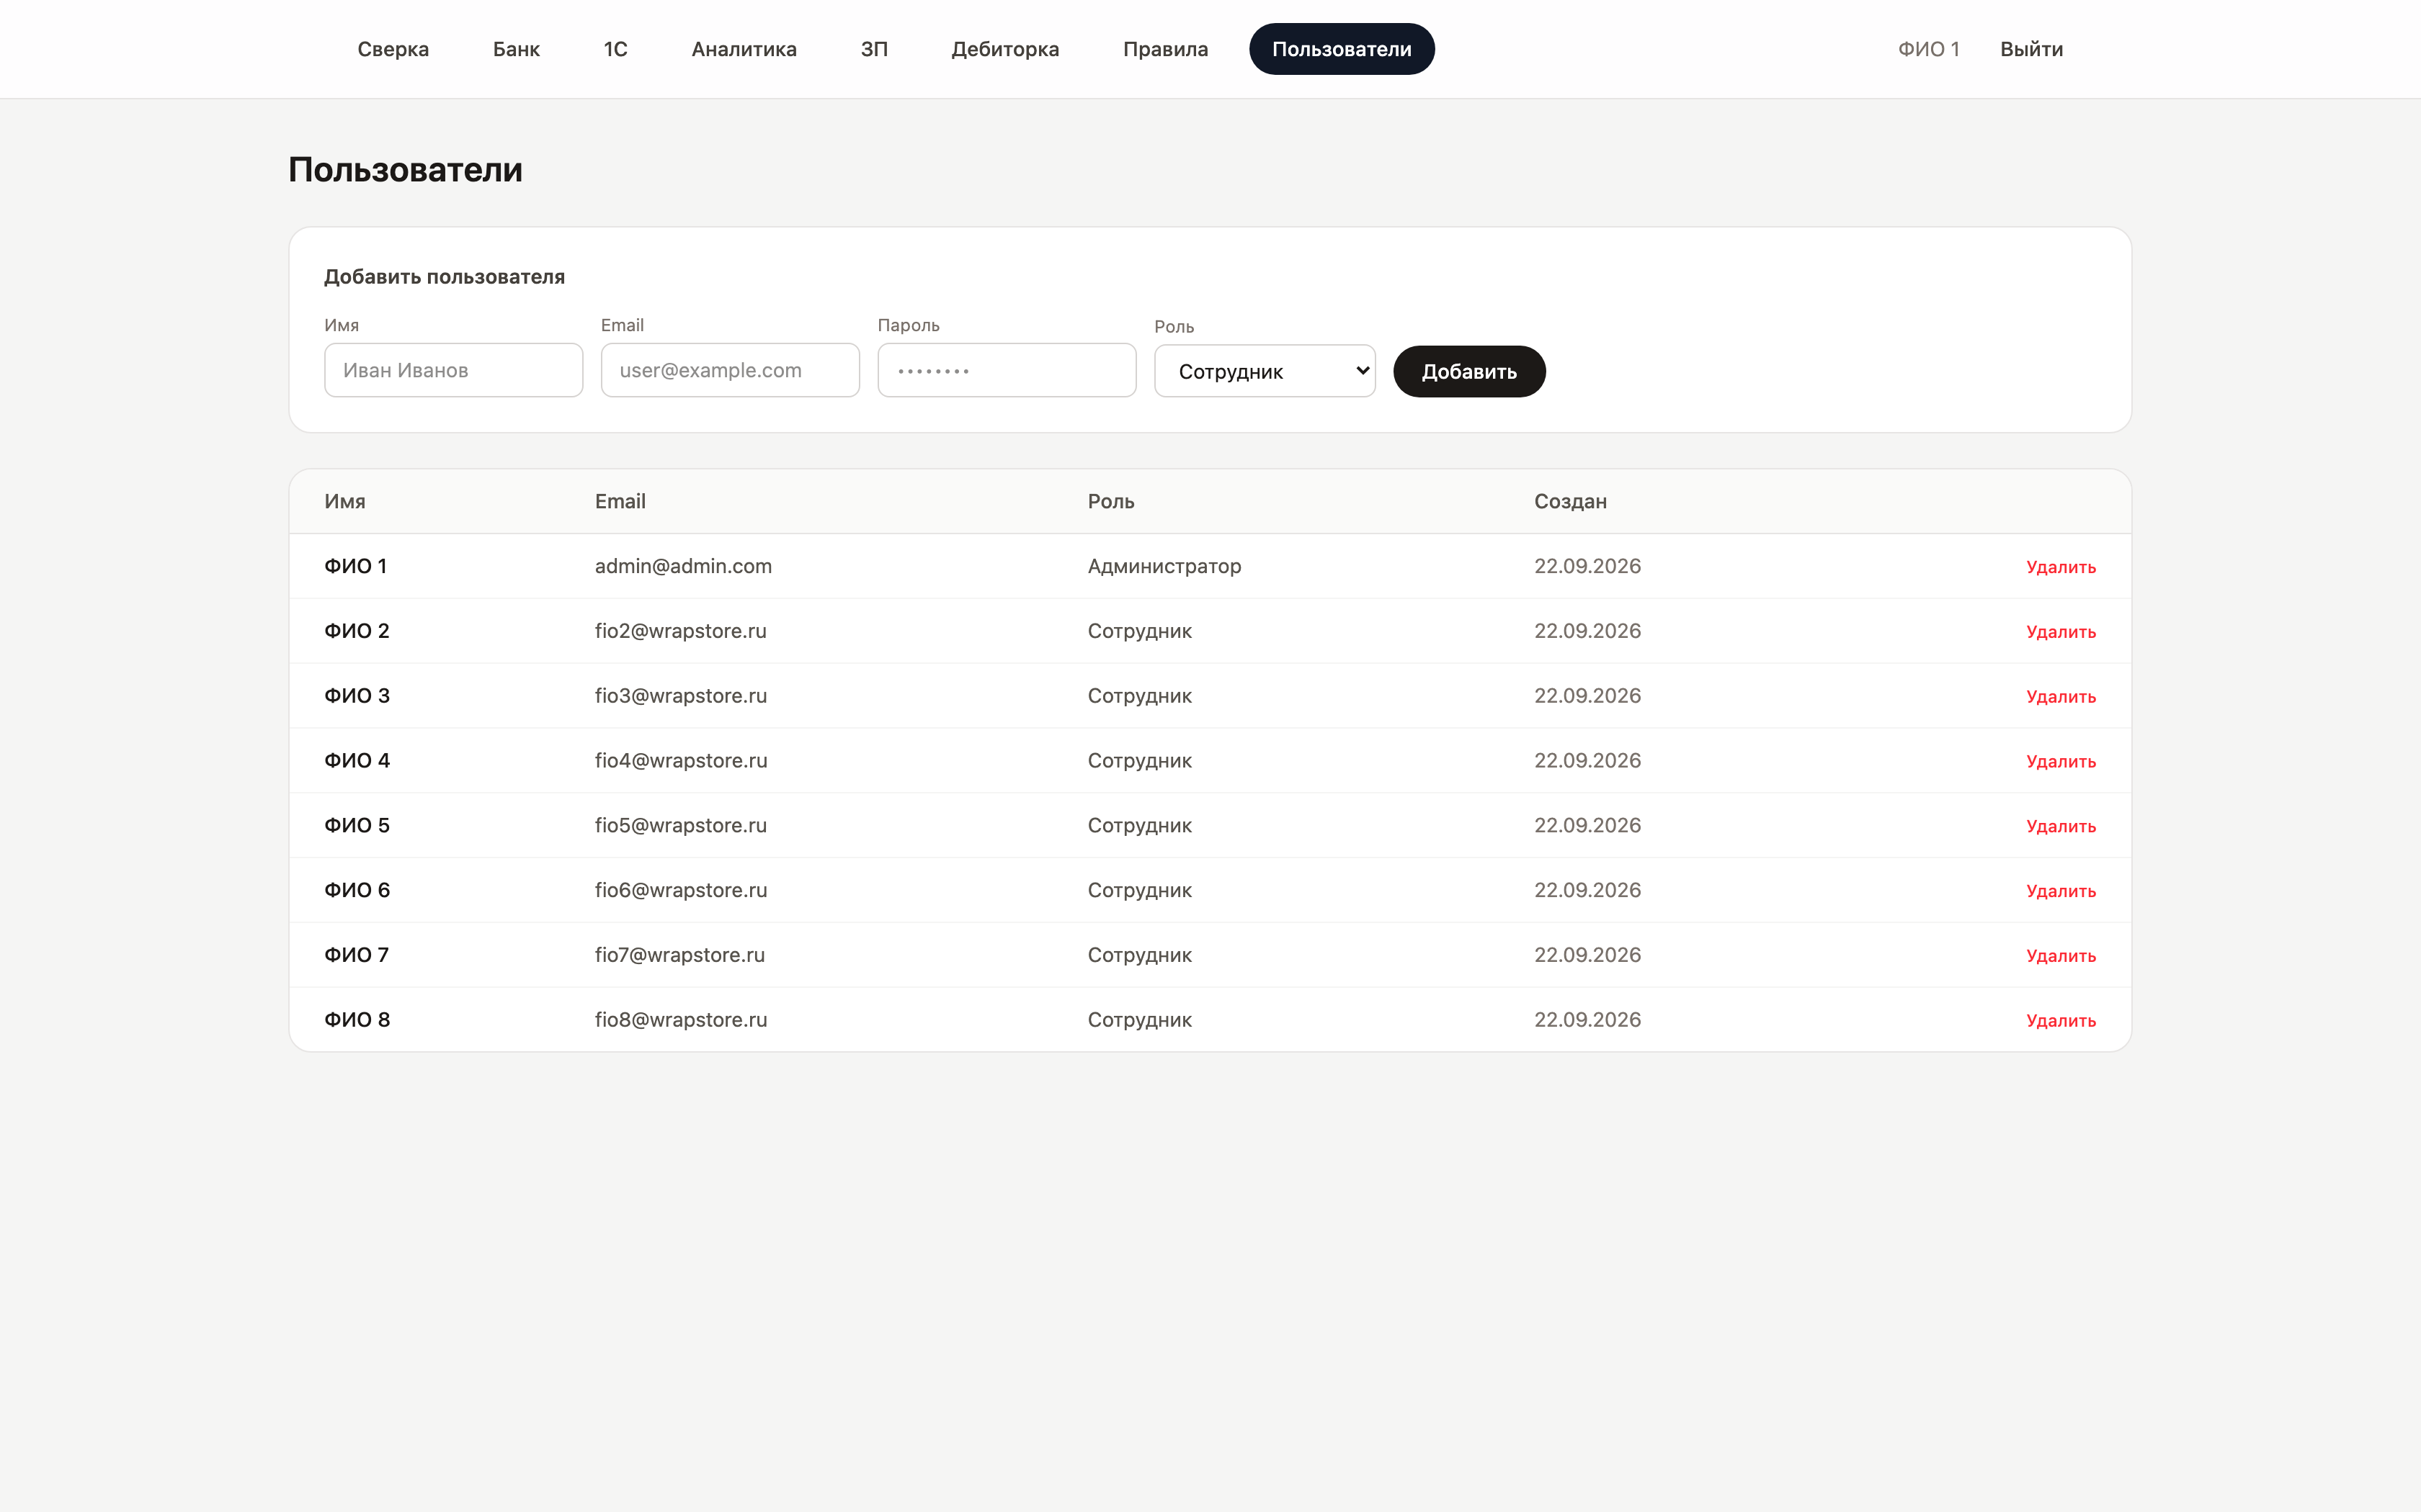Click the fio4@wrapstore.ru email cell
This screenshot has height=1512, width=2421.
point(680,760)
